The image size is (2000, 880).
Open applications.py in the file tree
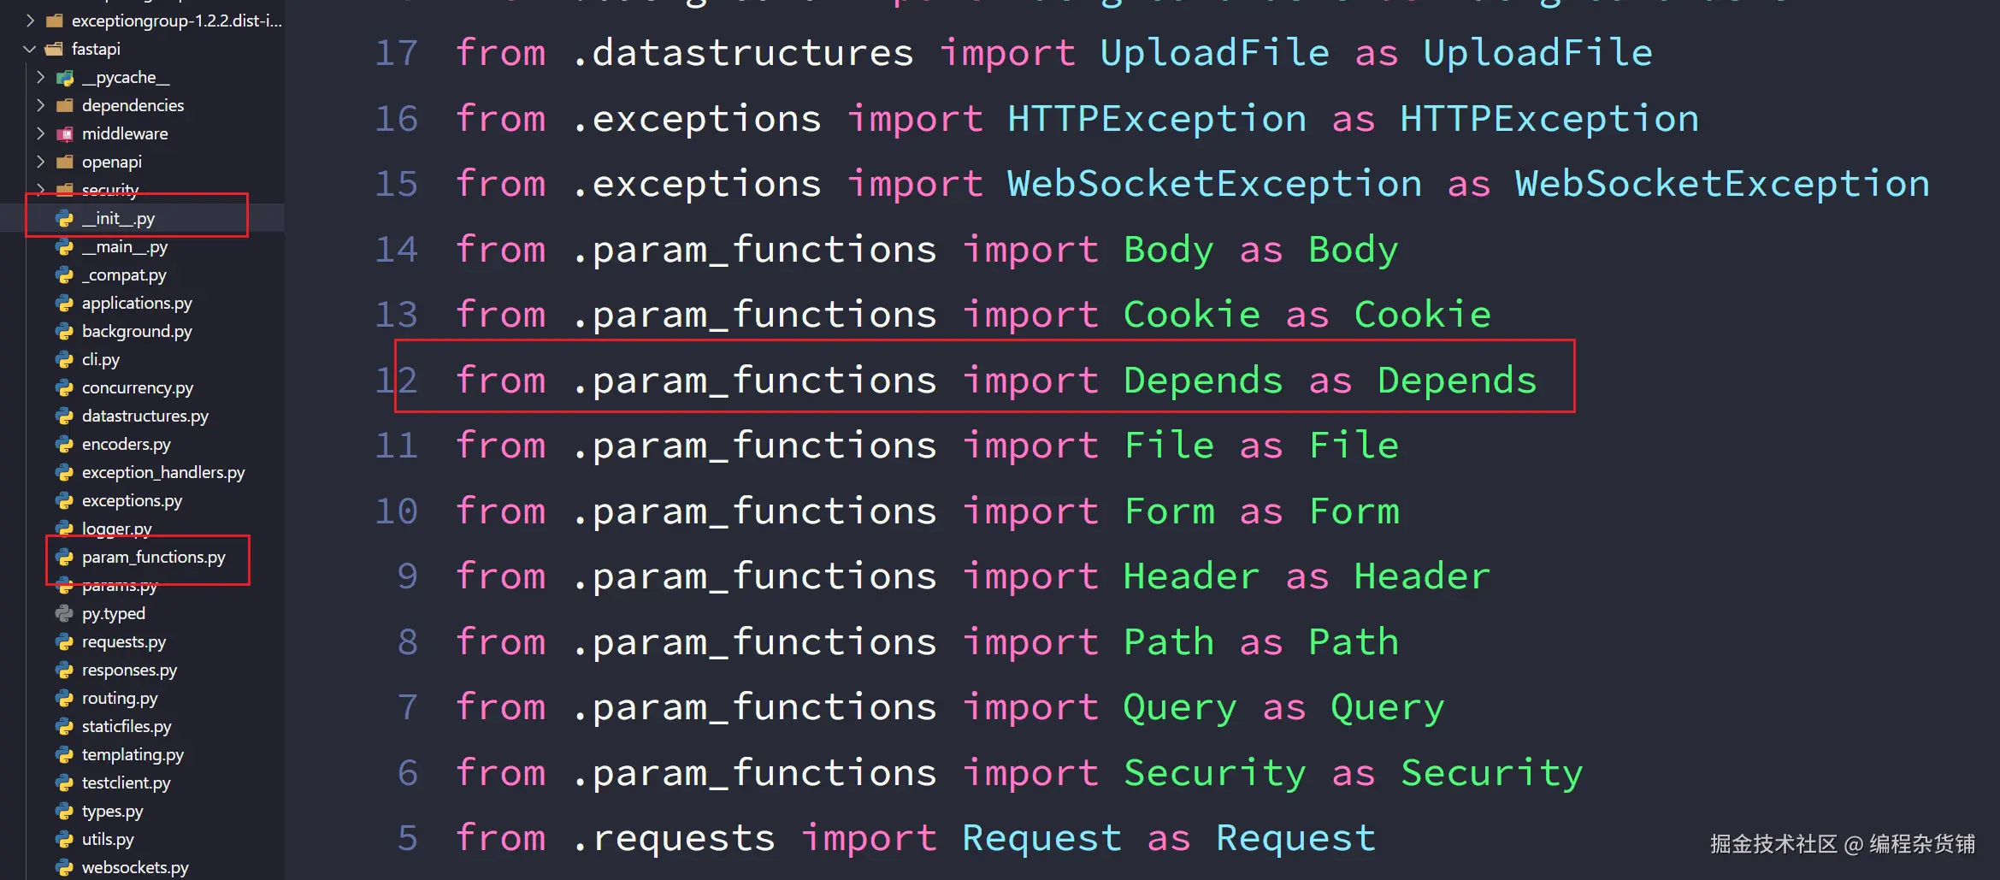(x=137, y=303)
